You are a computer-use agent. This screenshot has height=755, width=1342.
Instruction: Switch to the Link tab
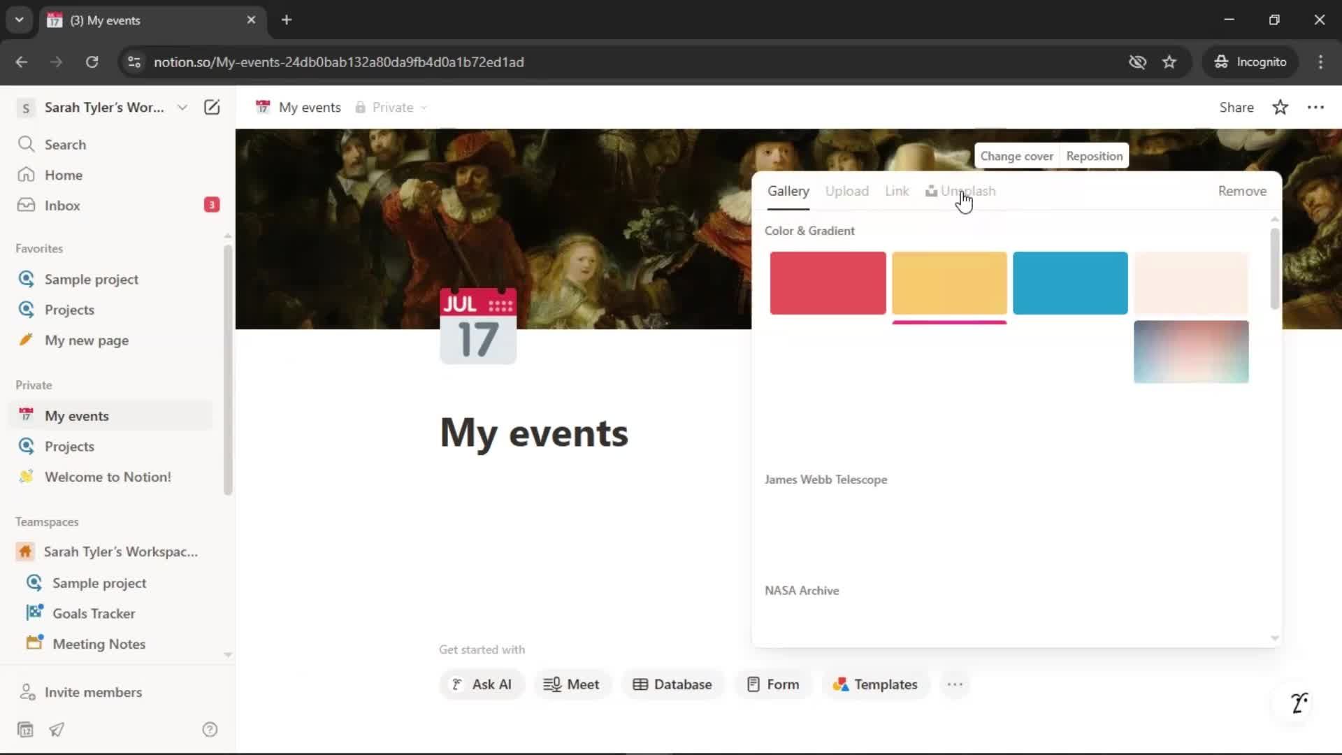pos(897,191)
